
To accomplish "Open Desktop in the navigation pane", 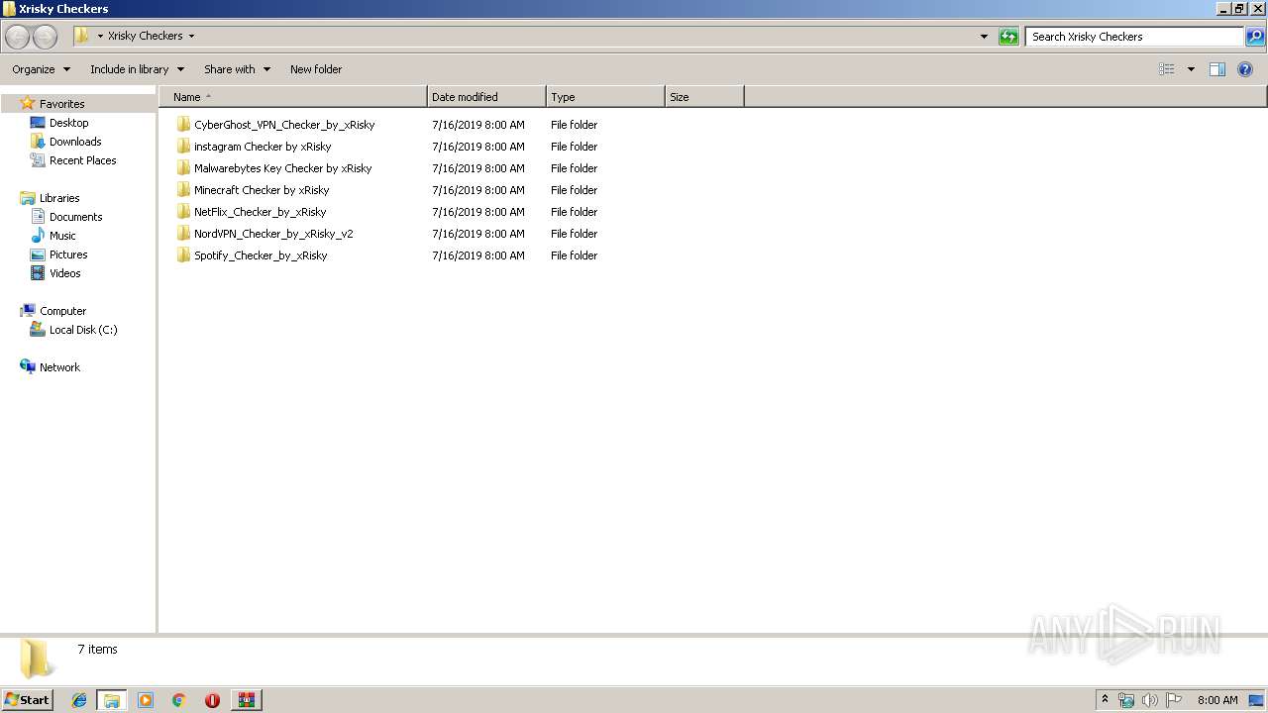I will tap(68, 123).
